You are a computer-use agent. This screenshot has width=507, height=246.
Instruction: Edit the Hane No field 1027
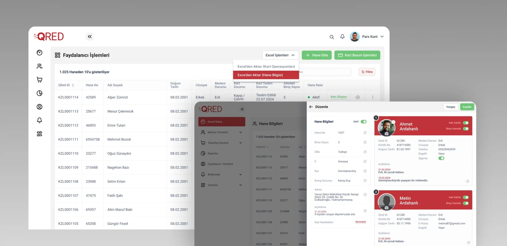(365, 133)
